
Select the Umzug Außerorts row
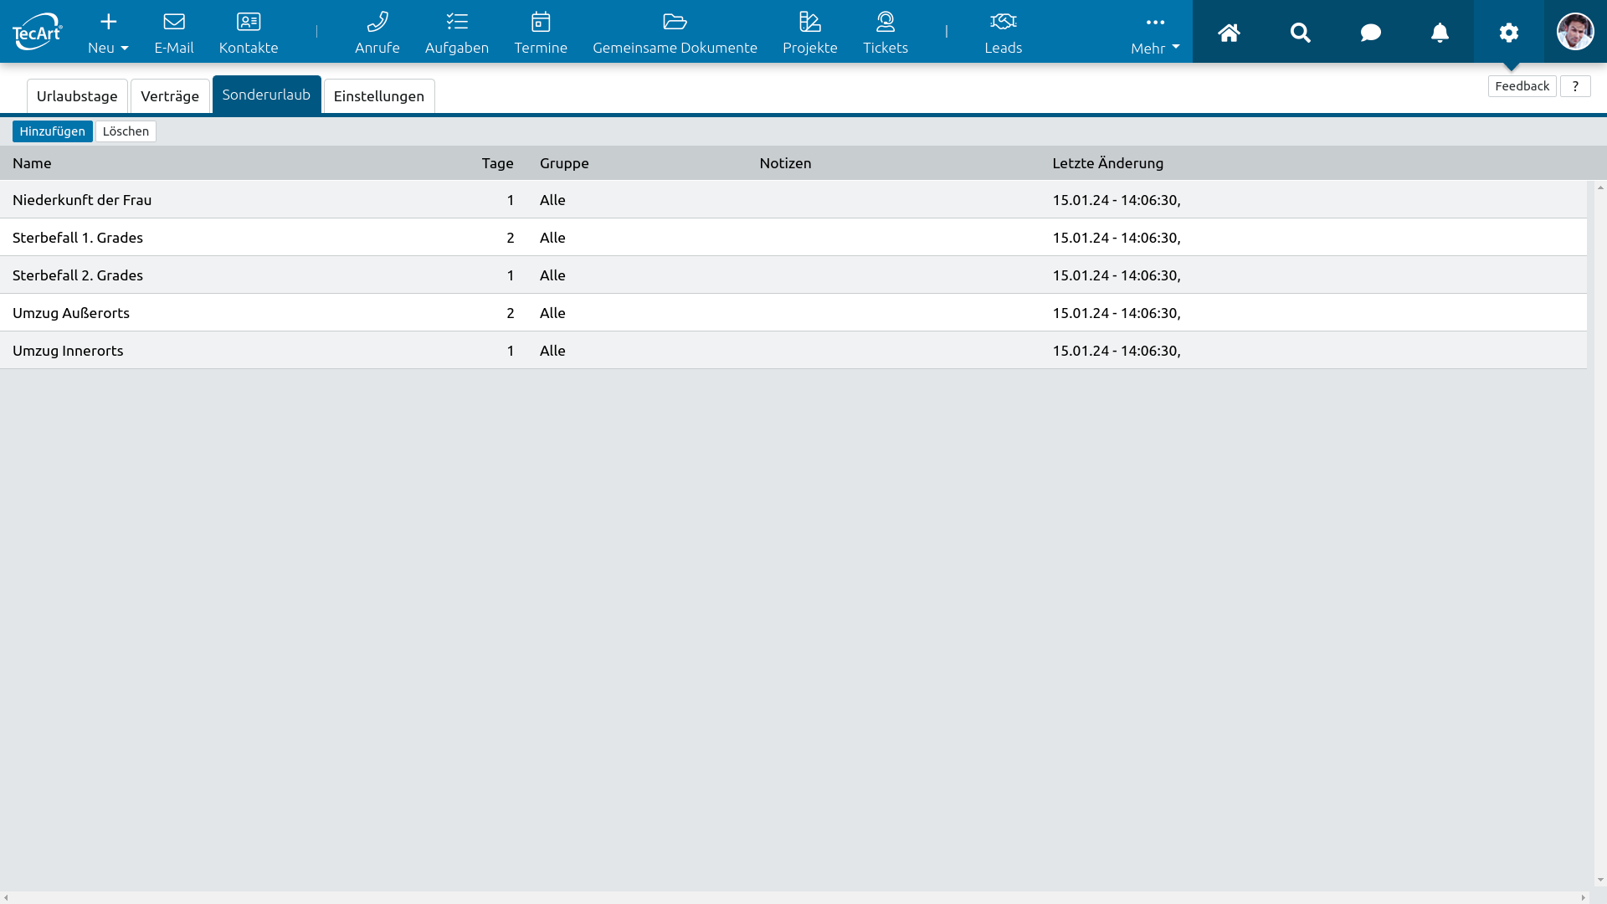coord(71,313)
